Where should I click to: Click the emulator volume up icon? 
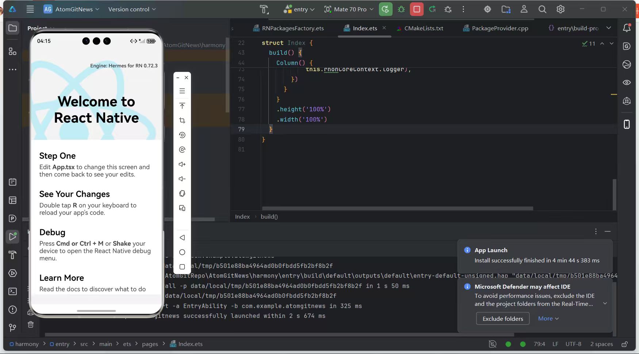point(182,164)
